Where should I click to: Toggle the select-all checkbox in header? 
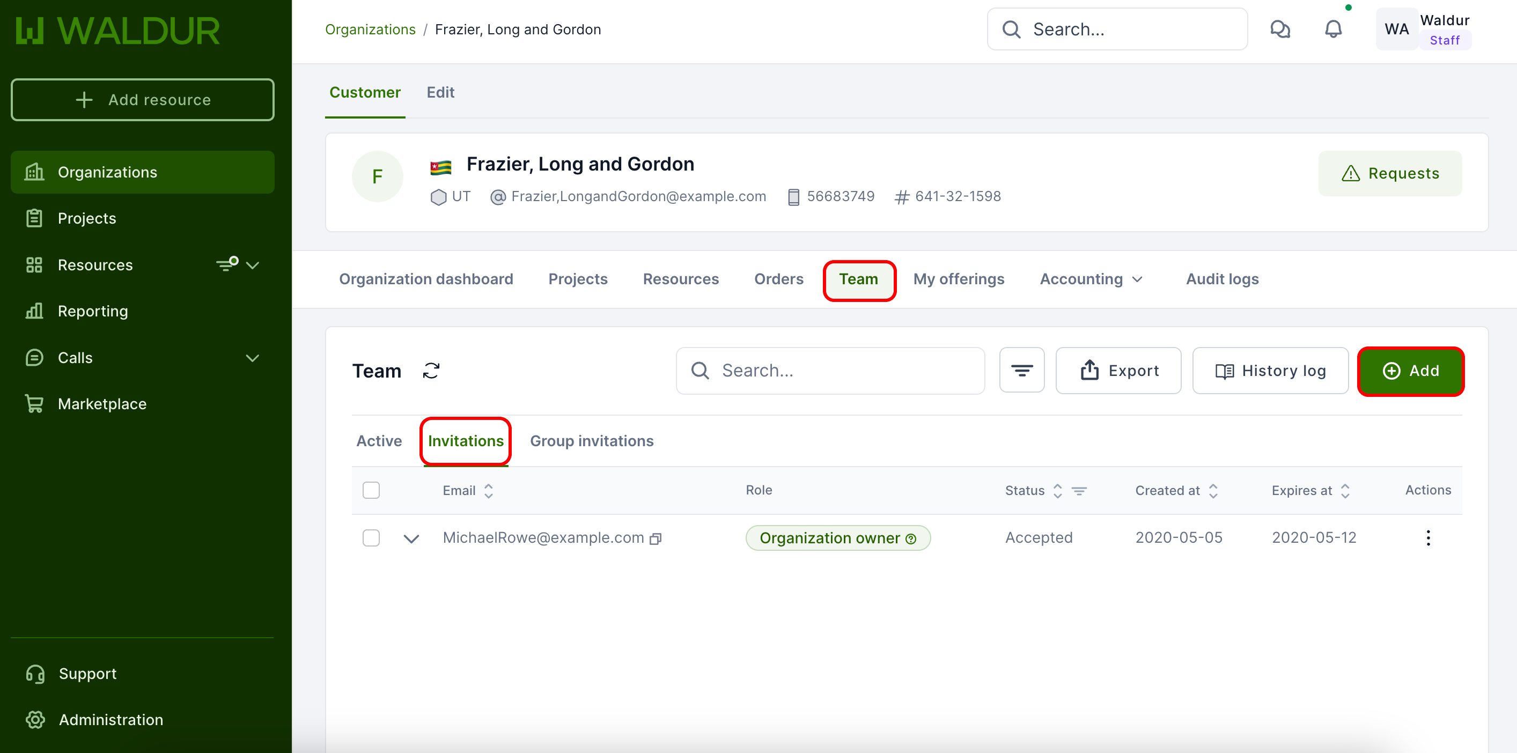[x=371, y=490]
